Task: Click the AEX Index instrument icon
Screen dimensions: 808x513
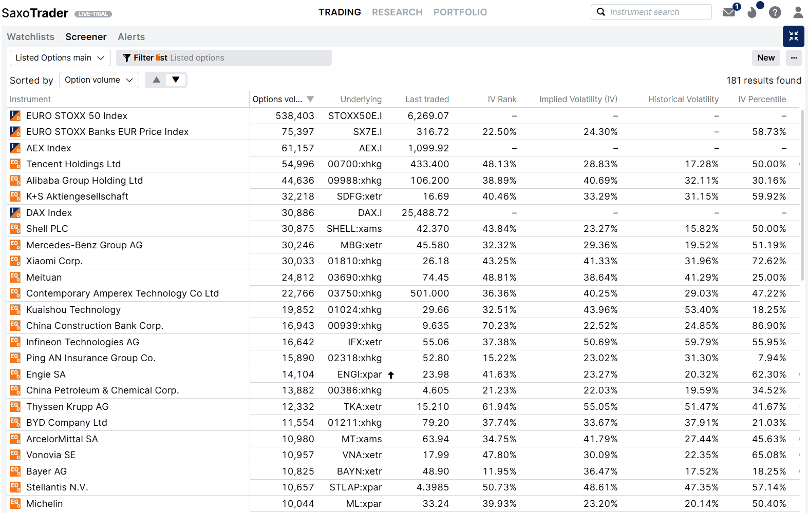Action: pos(15,148)
